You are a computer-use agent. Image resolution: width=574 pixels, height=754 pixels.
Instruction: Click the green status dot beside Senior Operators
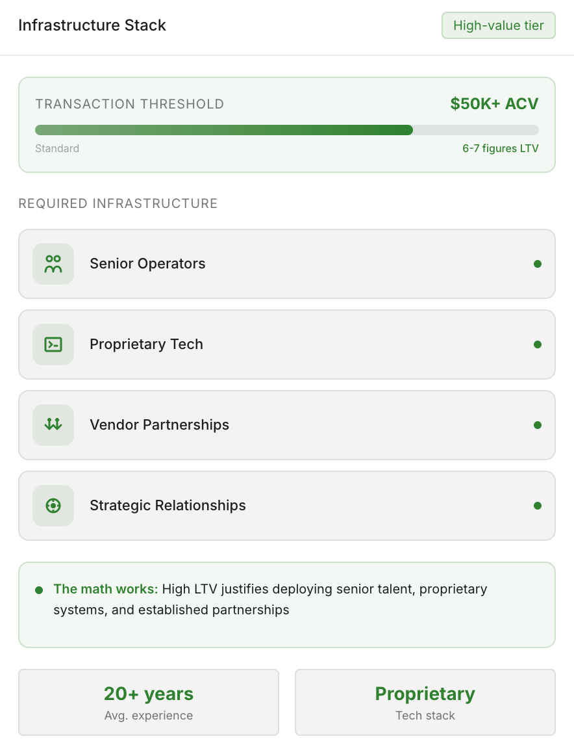coord(538,264)
